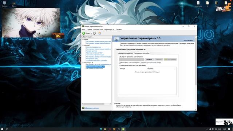The width and height of the screenshot is (233, 131).
Task: Toggle the show only found programs checkbox
Action: point(120,63)
